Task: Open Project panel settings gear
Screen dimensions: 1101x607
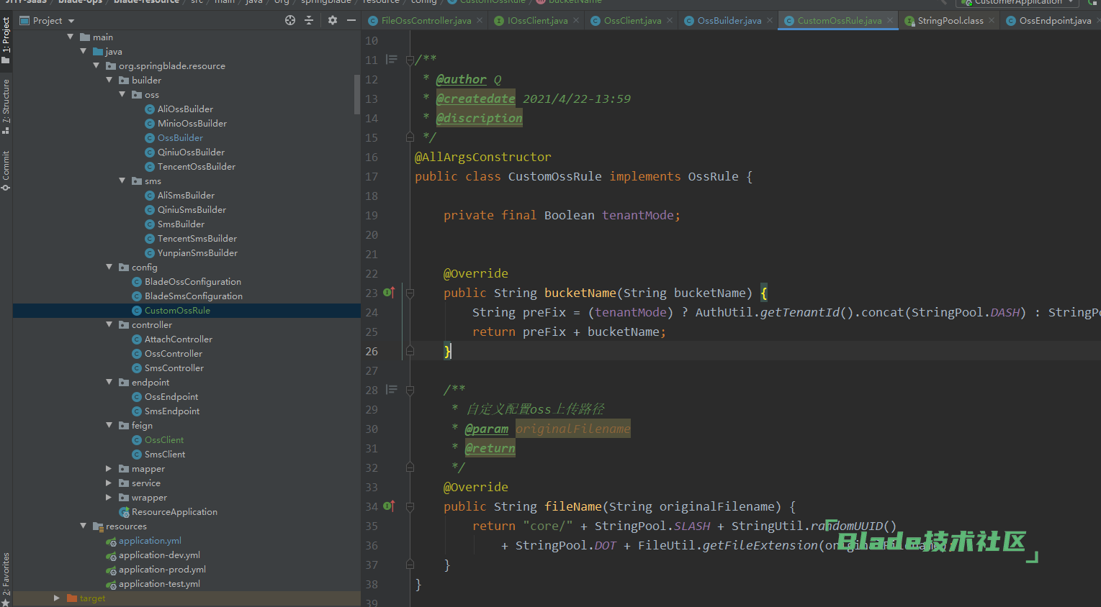Action: (333, 20)
